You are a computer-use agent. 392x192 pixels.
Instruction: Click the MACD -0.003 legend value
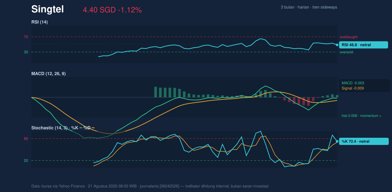point(353,83)
